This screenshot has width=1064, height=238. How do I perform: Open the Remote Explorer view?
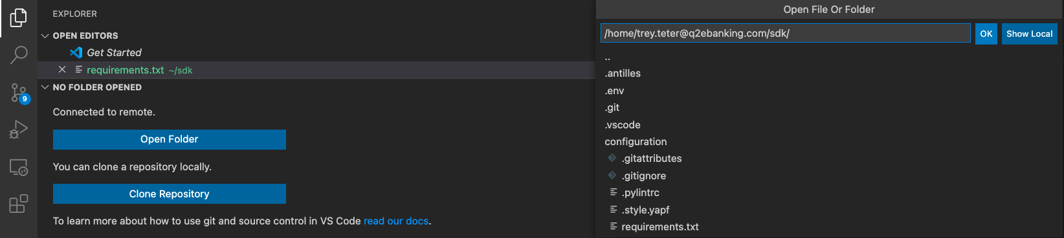click(19, 167)
